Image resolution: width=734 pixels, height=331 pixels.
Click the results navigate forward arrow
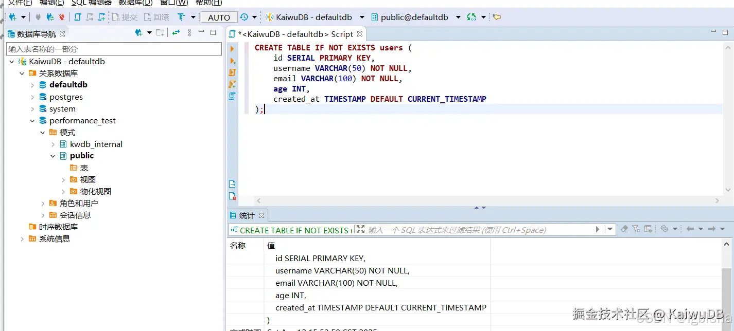[x=712, y=229]
